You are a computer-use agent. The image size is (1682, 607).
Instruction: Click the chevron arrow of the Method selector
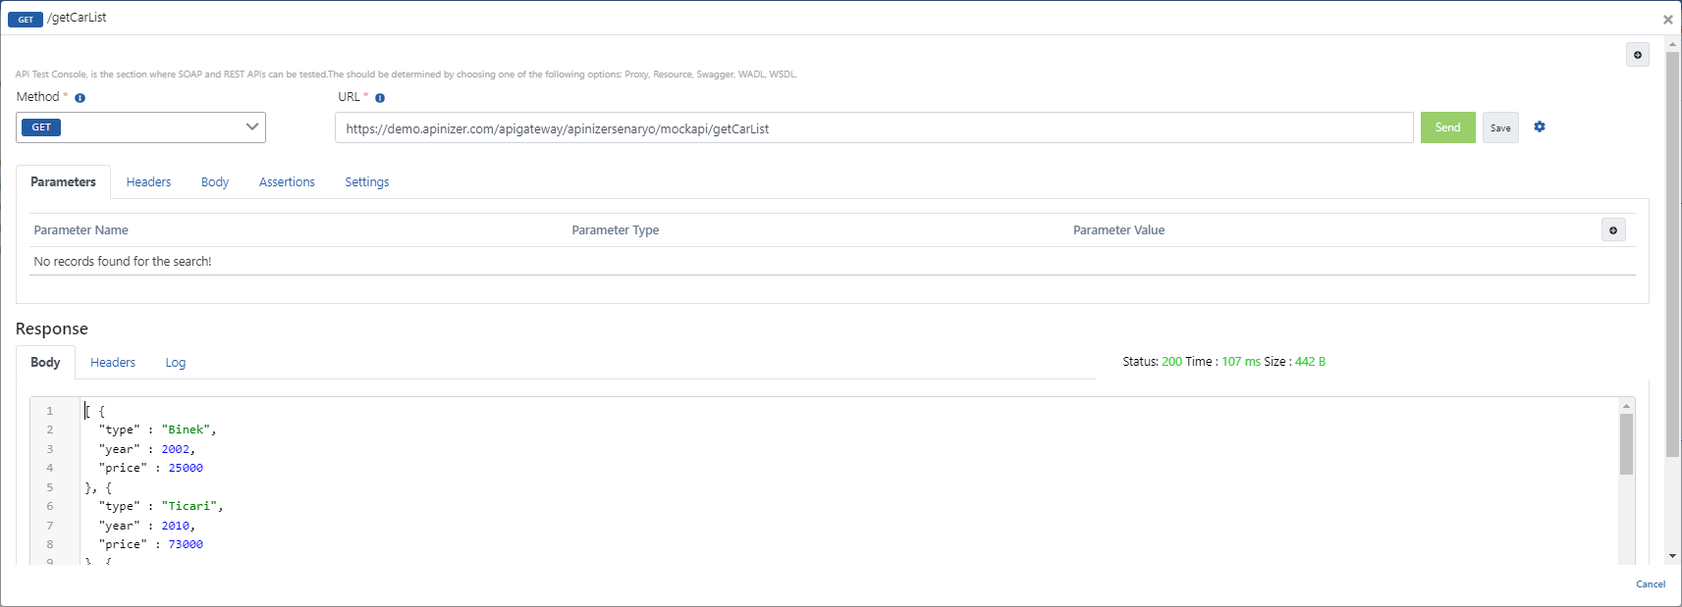pos(251,127)
